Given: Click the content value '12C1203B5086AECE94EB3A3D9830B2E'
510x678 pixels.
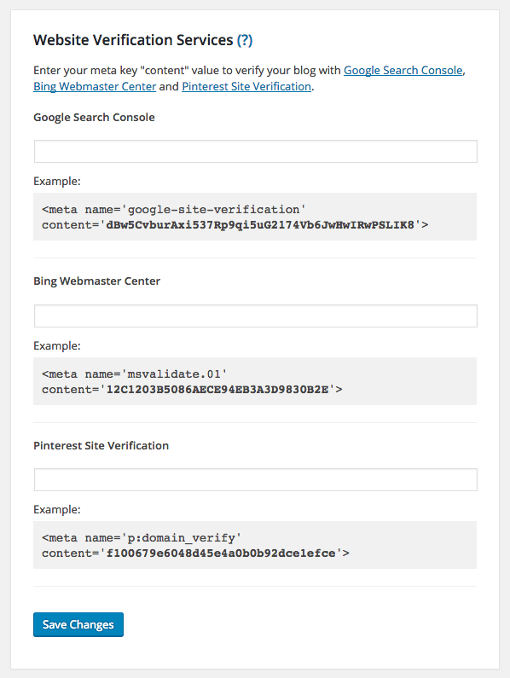Looking at the screenshot, I should pyautogui.click(x=217, y=390).
